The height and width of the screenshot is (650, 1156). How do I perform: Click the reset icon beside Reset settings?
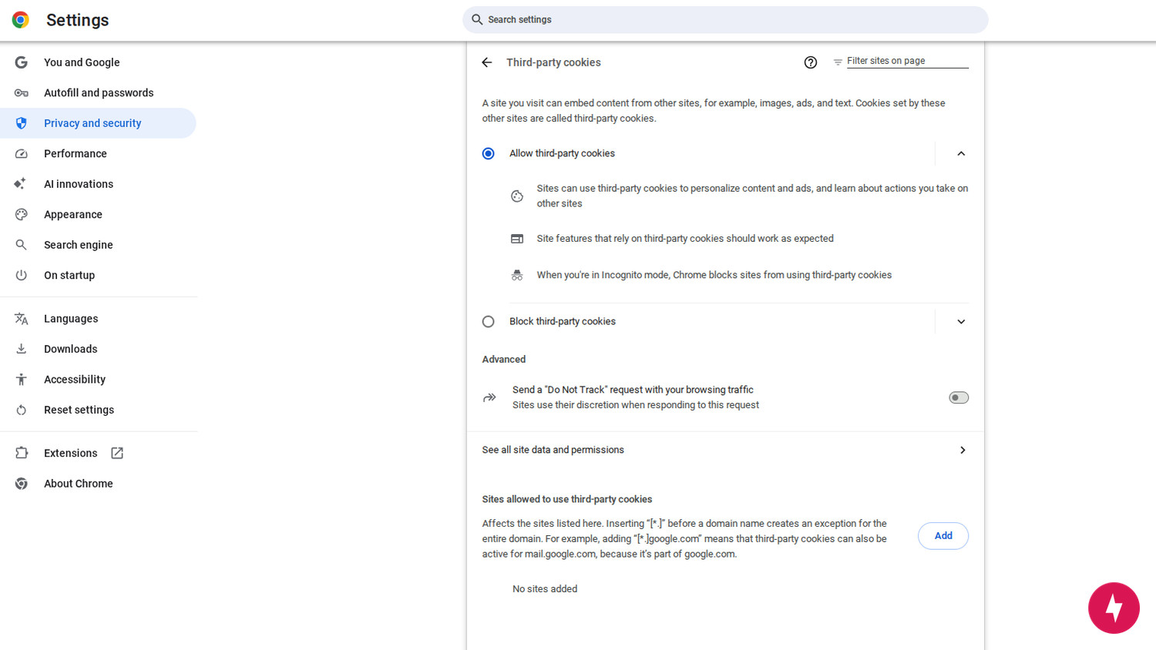tap(22, 410)
